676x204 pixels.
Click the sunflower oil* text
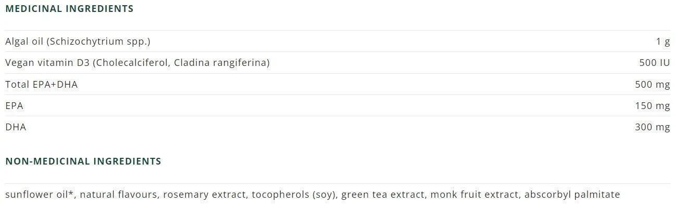pos(41,195)
